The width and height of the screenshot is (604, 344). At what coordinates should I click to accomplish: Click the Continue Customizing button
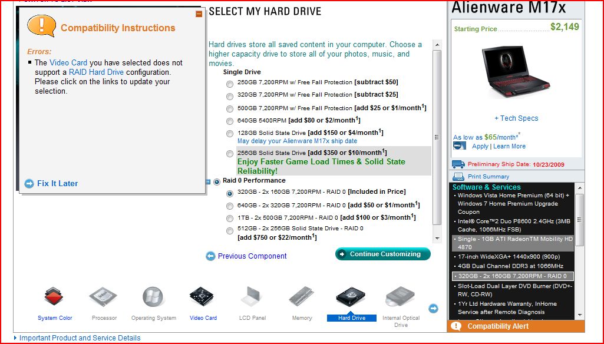(x=383, y=254)
